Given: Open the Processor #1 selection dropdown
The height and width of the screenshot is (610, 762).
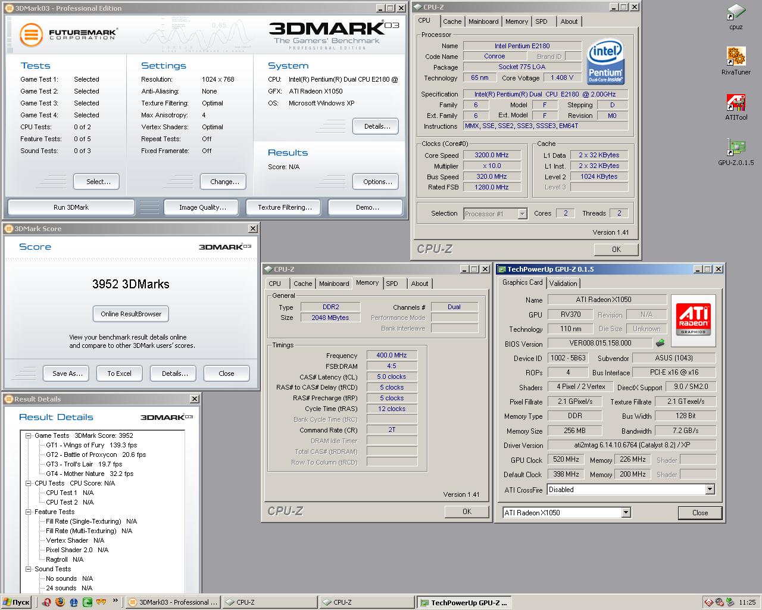Looking at the screenshot, I should (522, 214).
